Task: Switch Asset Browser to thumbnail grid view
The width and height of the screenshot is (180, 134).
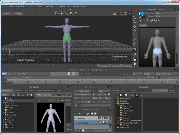Action: coord(137,95)
